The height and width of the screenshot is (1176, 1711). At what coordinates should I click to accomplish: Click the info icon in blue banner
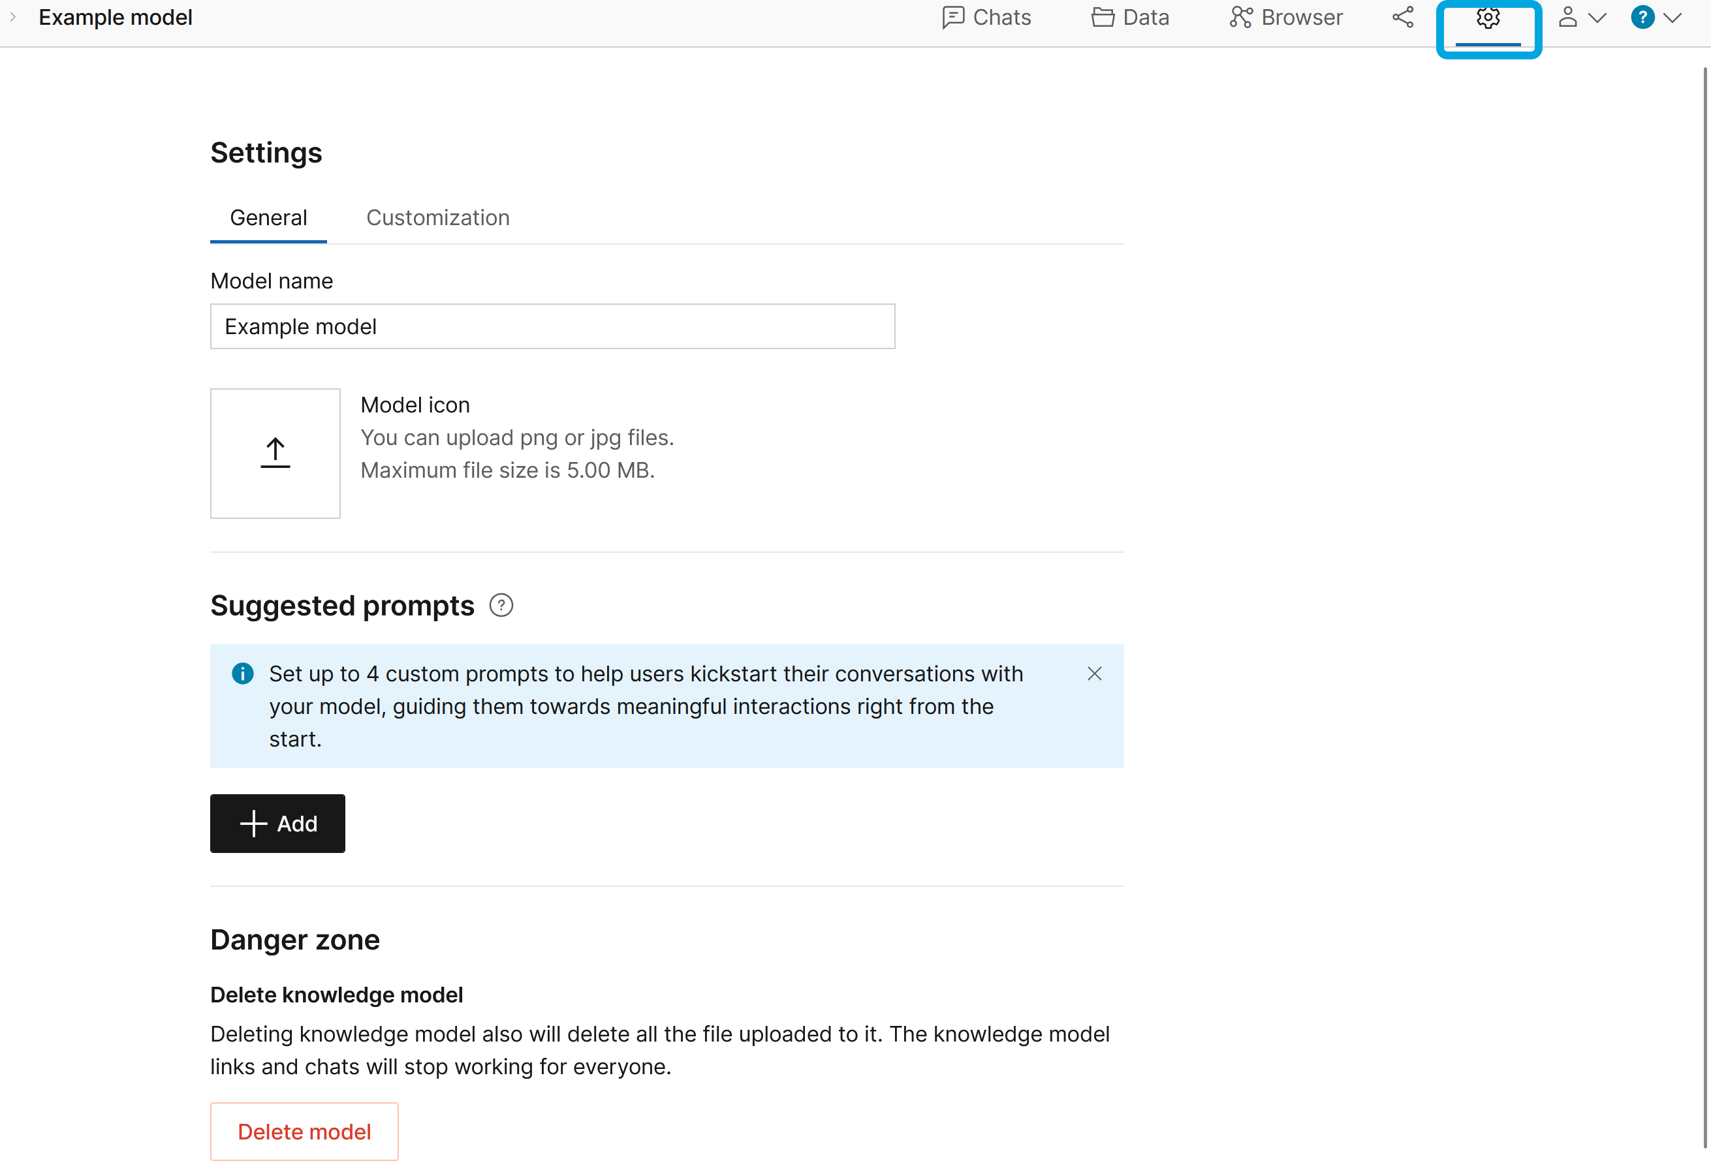[x=242, y=673]
